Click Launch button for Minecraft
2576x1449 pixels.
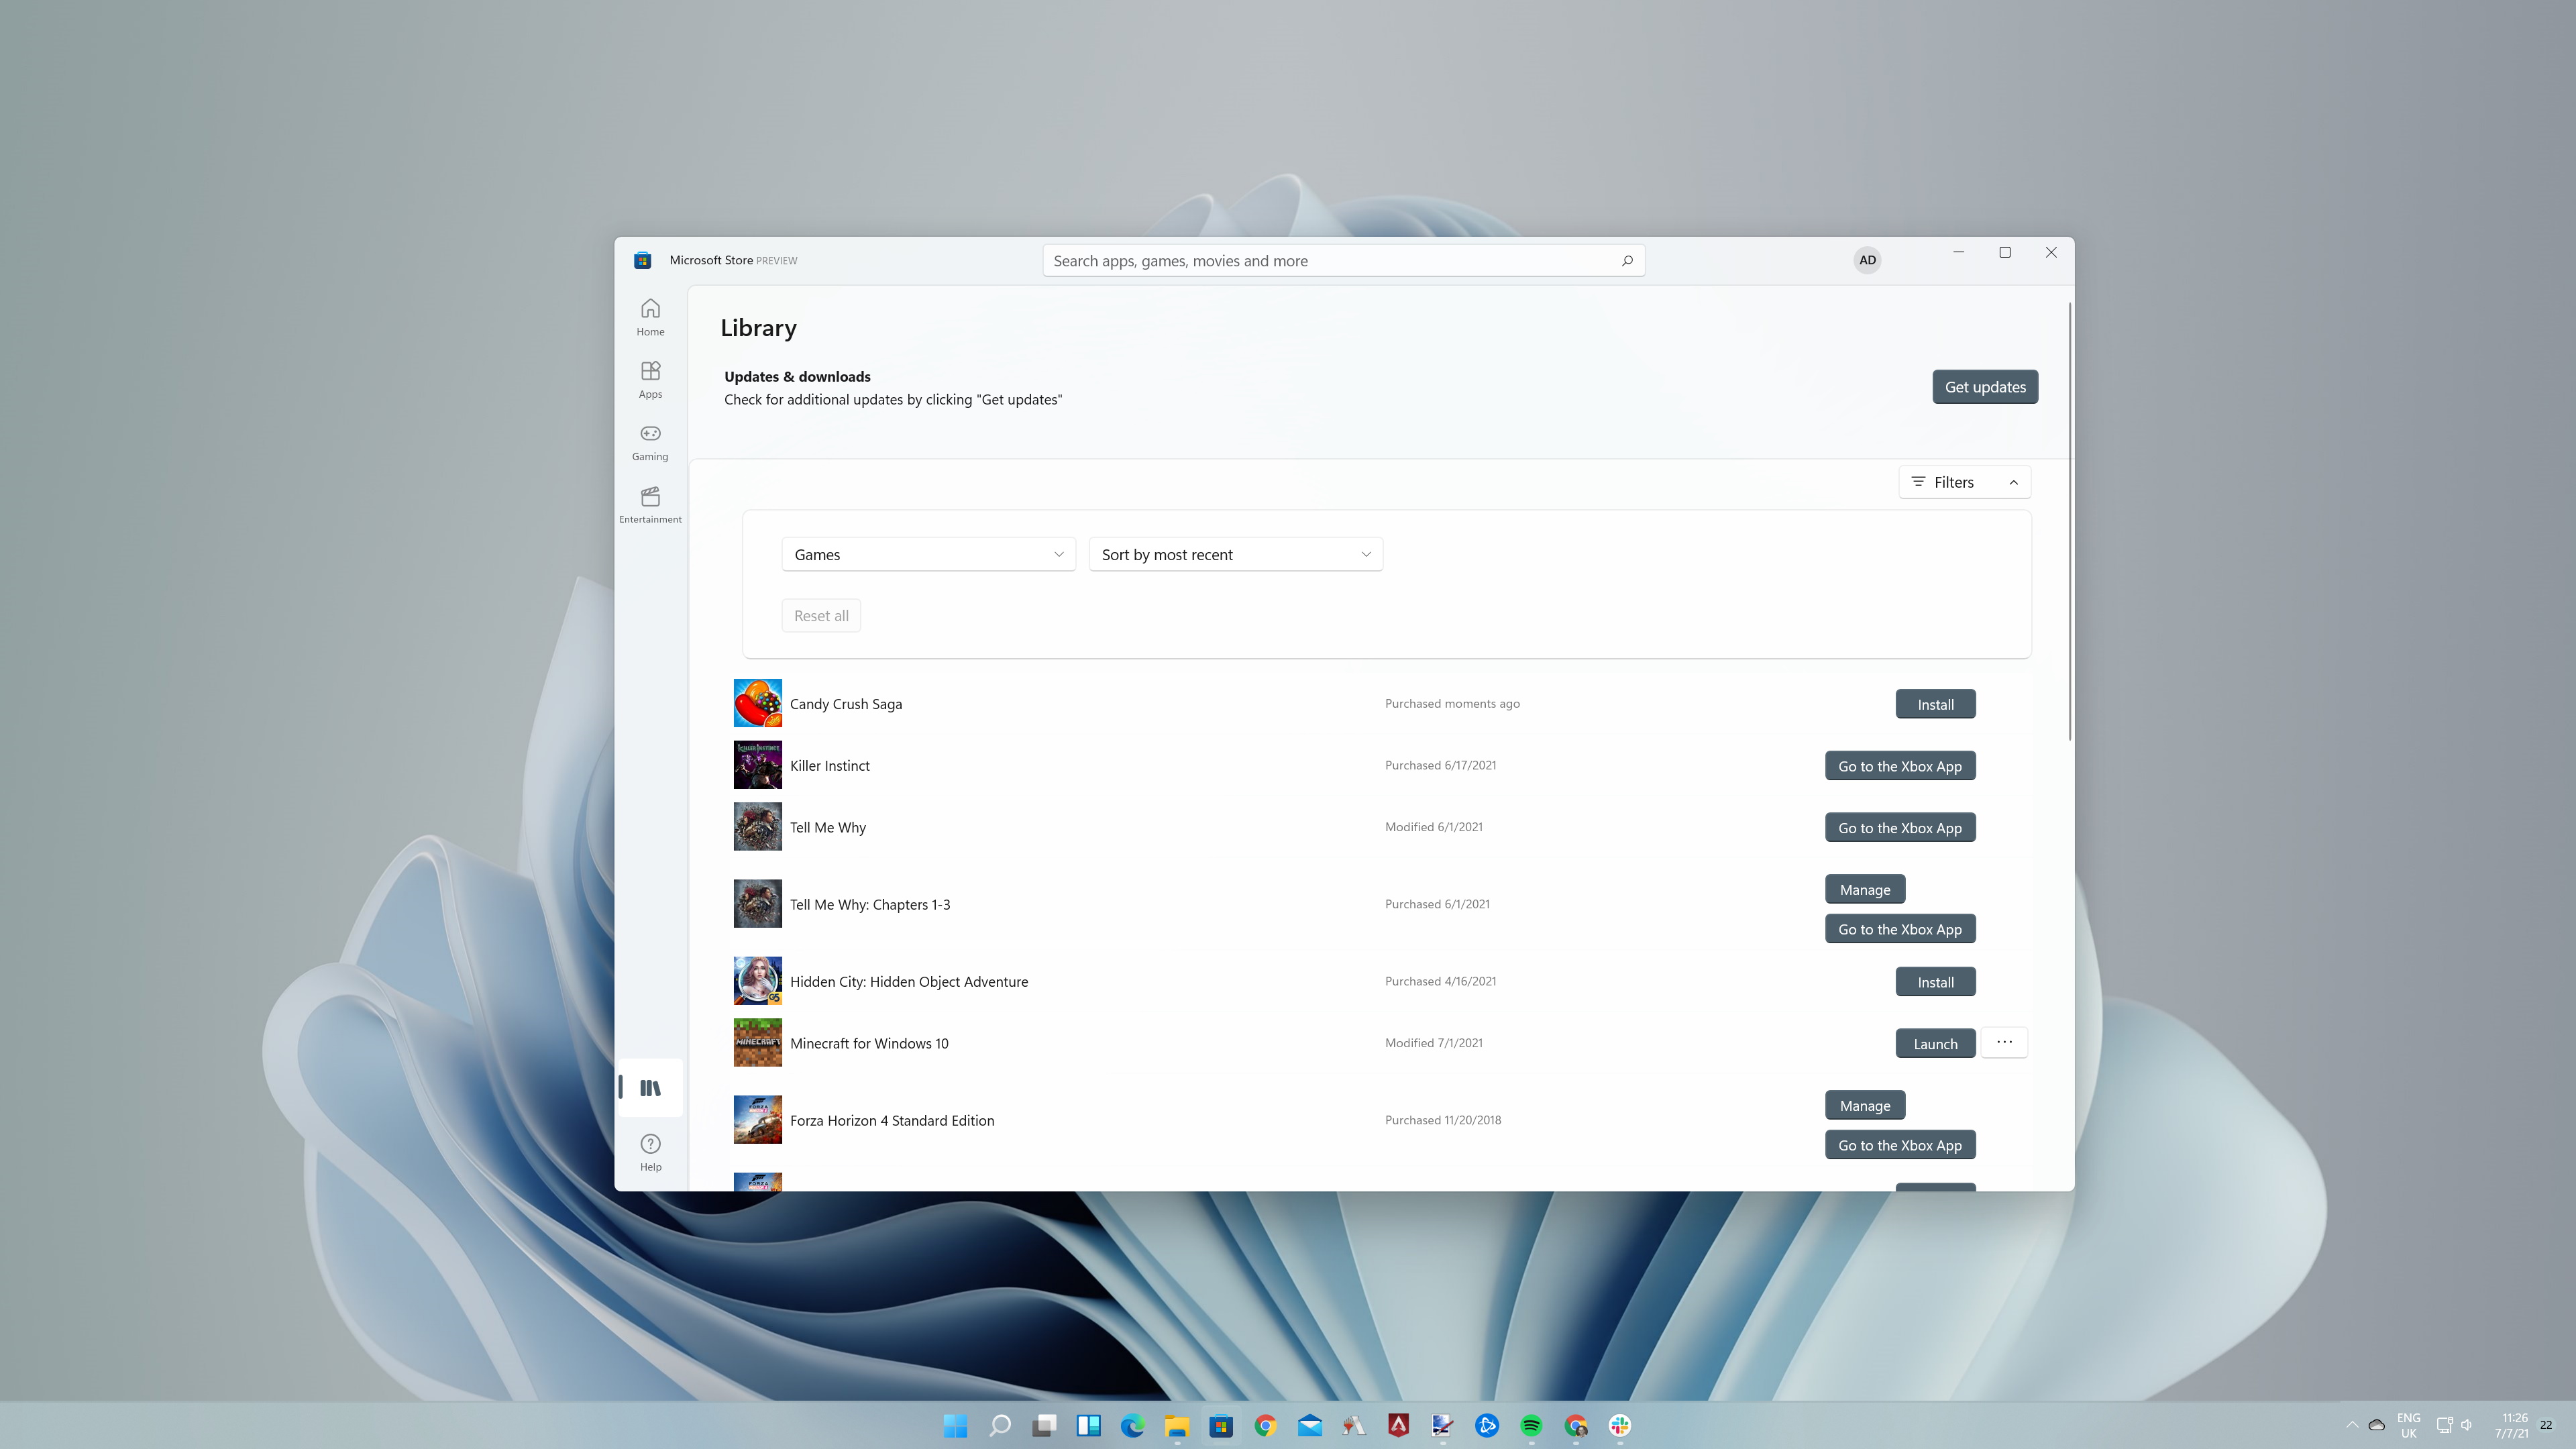[x=1934, y=1042]
